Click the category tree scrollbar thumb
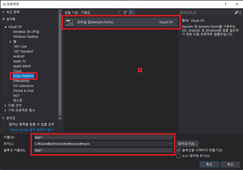This screenshot has height=170, width=243. point(60,64)
